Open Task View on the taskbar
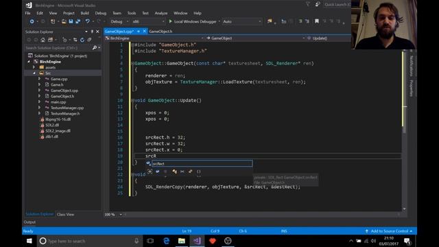Image resolution: width=439 pixels, height=247 pixels. [150, 241]
